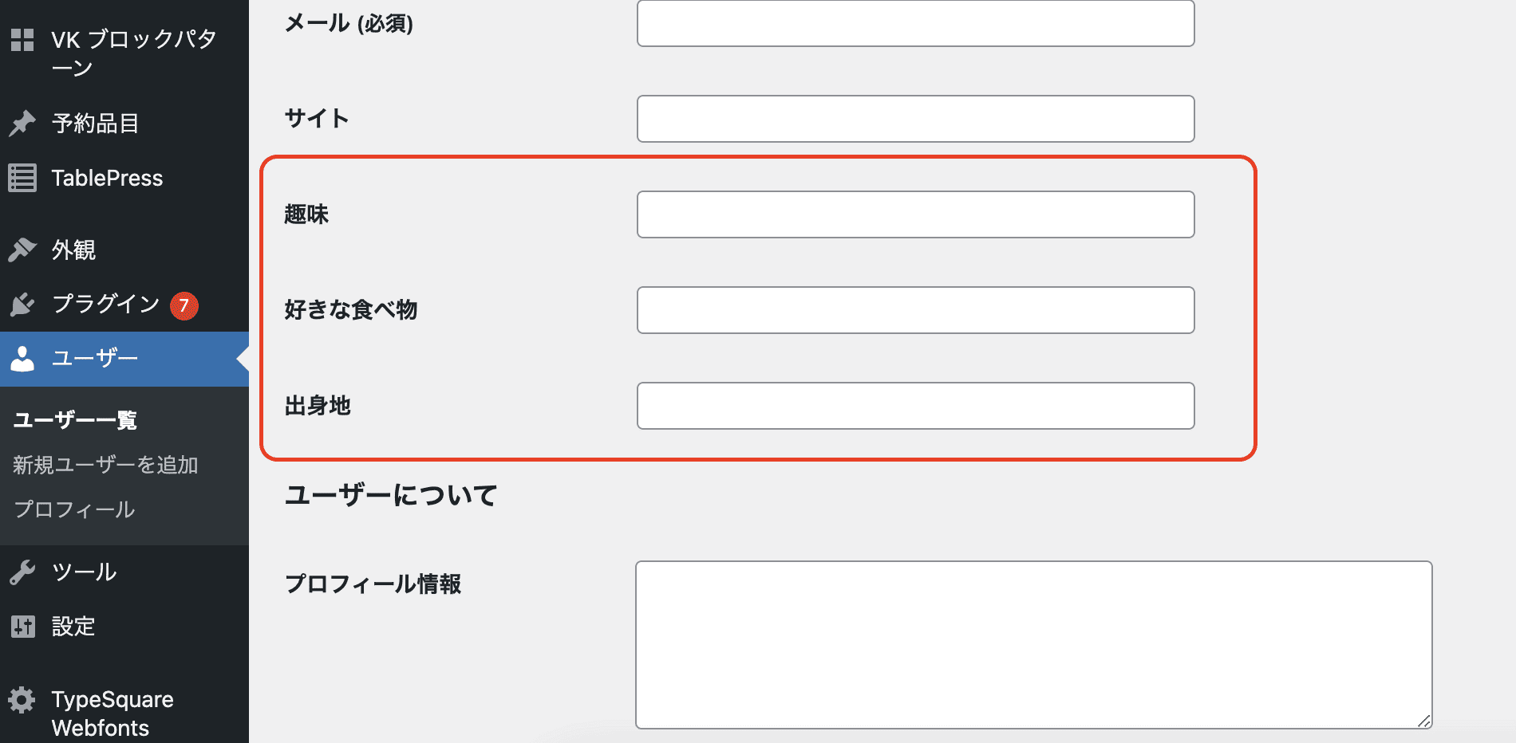Open TypeSquare Webfonts settings
Image resolution: width=1516 pixels, height=743 pixels.
point(24,699)
